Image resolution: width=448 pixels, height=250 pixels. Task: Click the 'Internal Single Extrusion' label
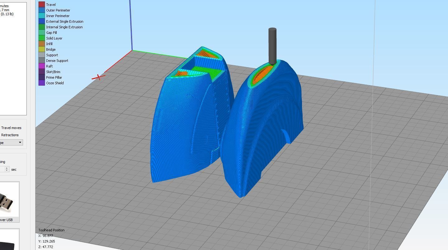[x=64, y=27]
